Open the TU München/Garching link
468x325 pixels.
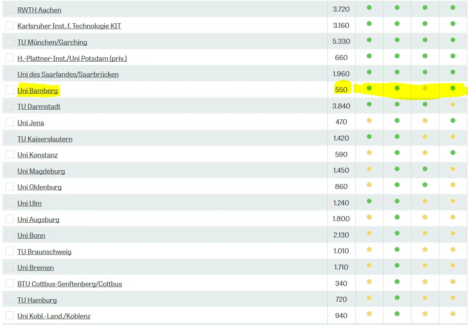click(x=52, y=42)
